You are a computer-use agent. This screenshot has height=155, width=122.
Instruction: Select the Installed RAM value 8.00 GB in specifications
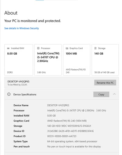click(52, 116)
